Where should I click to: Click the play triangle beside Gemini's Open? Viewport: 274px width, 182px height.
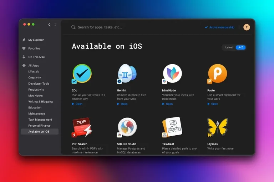coord(118,104)
